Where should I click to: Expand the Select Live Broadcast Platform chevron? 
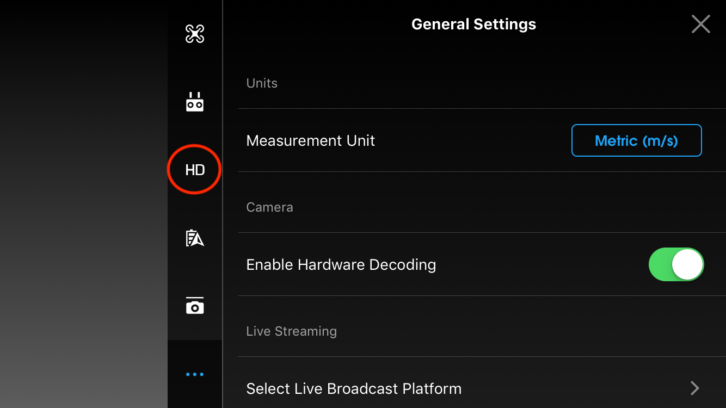click(694, 388)
